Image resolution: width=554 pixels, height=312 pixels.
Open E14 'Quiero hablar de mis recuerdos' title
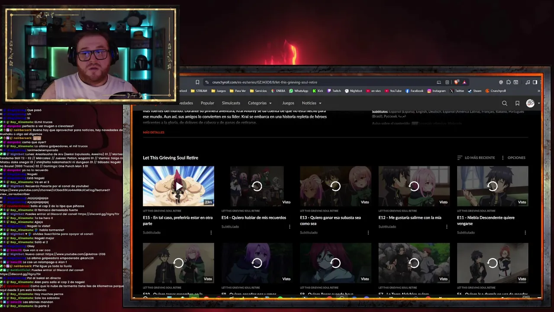[x=254, y=218]
